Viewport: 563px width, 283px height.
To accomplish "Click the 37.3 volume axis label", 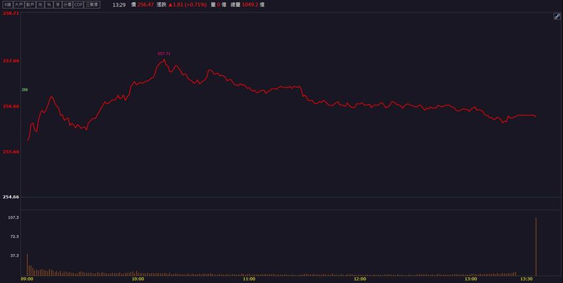I will tap(15, 256).
